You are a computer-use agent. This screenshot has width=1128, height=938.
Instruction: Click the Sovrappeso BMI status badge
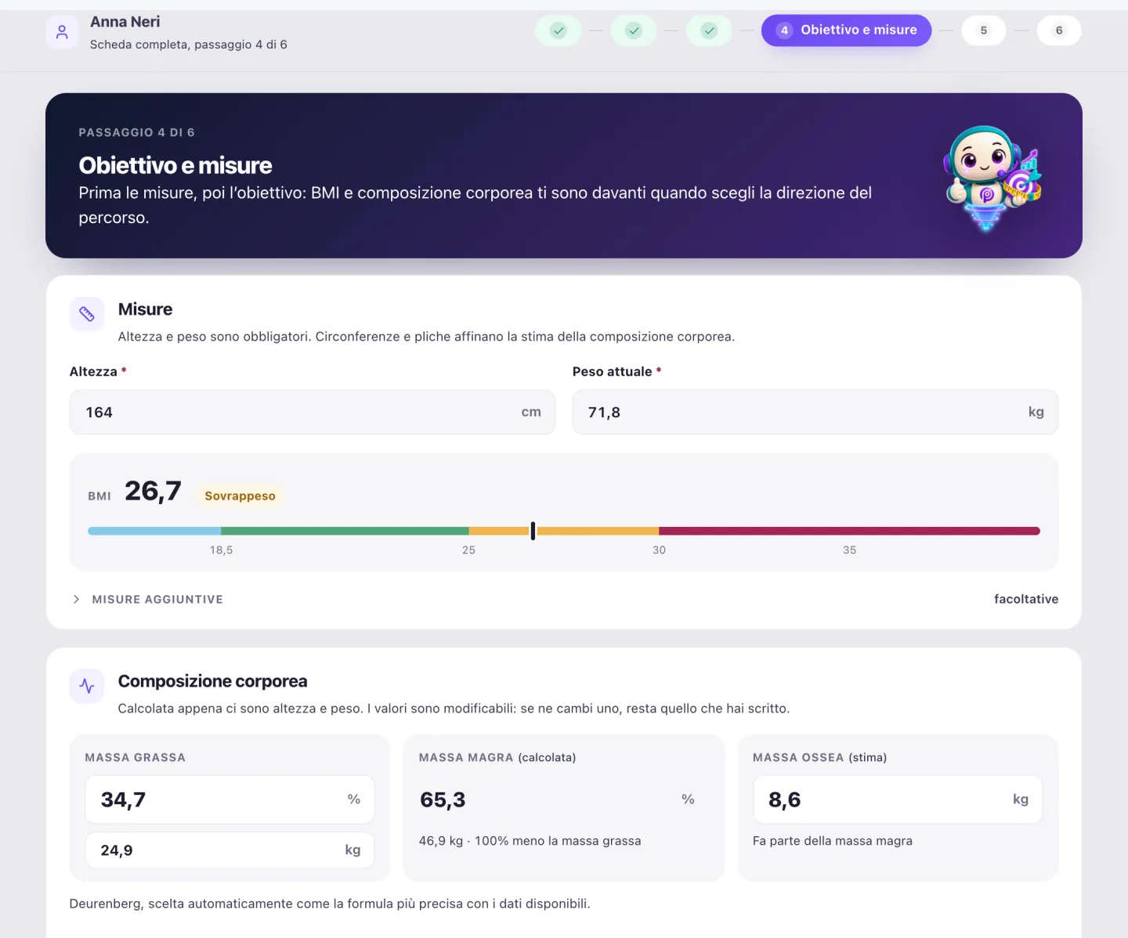pos(240,496)
